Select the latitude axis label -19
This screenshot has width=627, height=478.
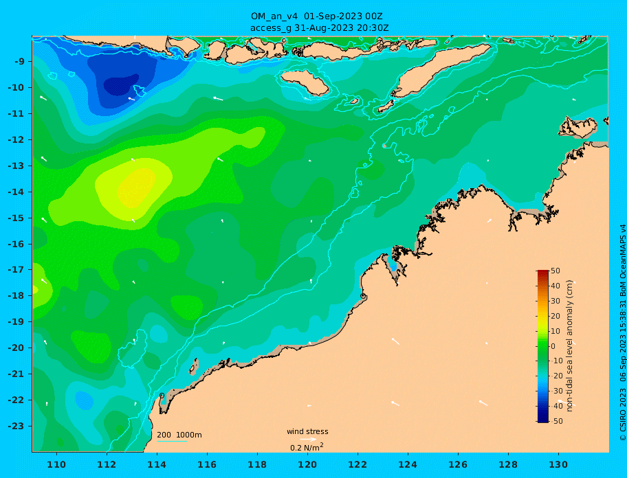point(16,322)
